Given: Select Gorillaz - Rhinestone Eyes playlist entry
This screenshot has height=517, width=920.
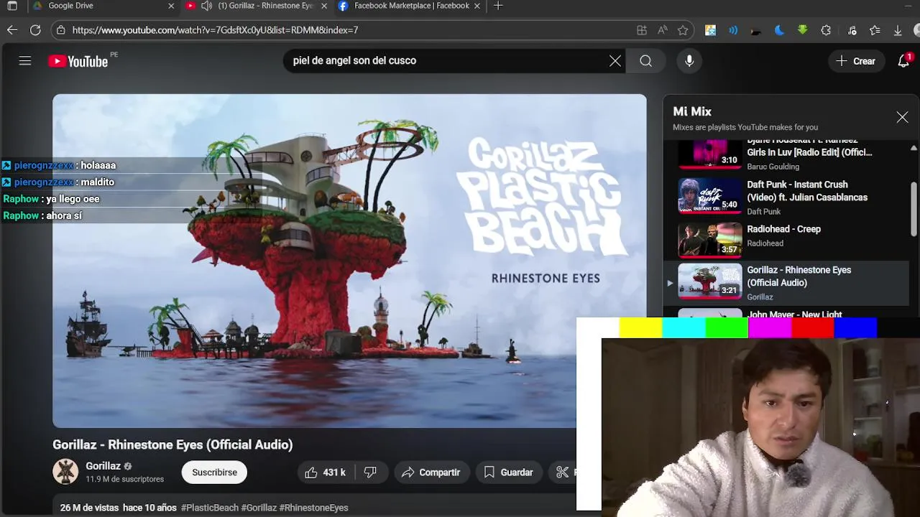Looking at the screenshot, I should pos(787,283).
